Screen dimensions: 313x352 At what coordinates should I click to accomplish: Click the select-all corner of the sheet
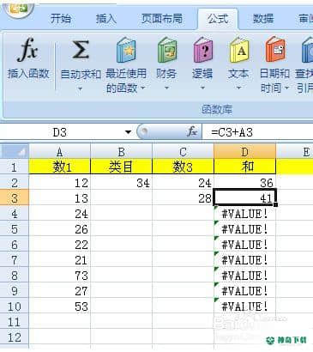point(15,151)
